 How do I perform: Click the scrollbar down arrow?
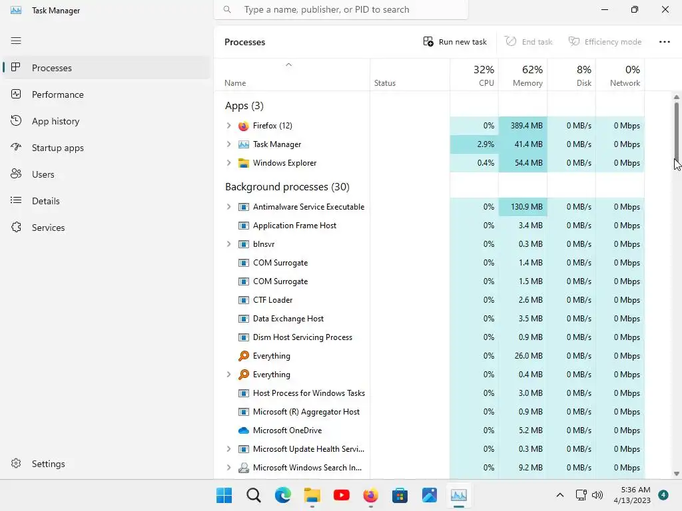coord(677,474)
